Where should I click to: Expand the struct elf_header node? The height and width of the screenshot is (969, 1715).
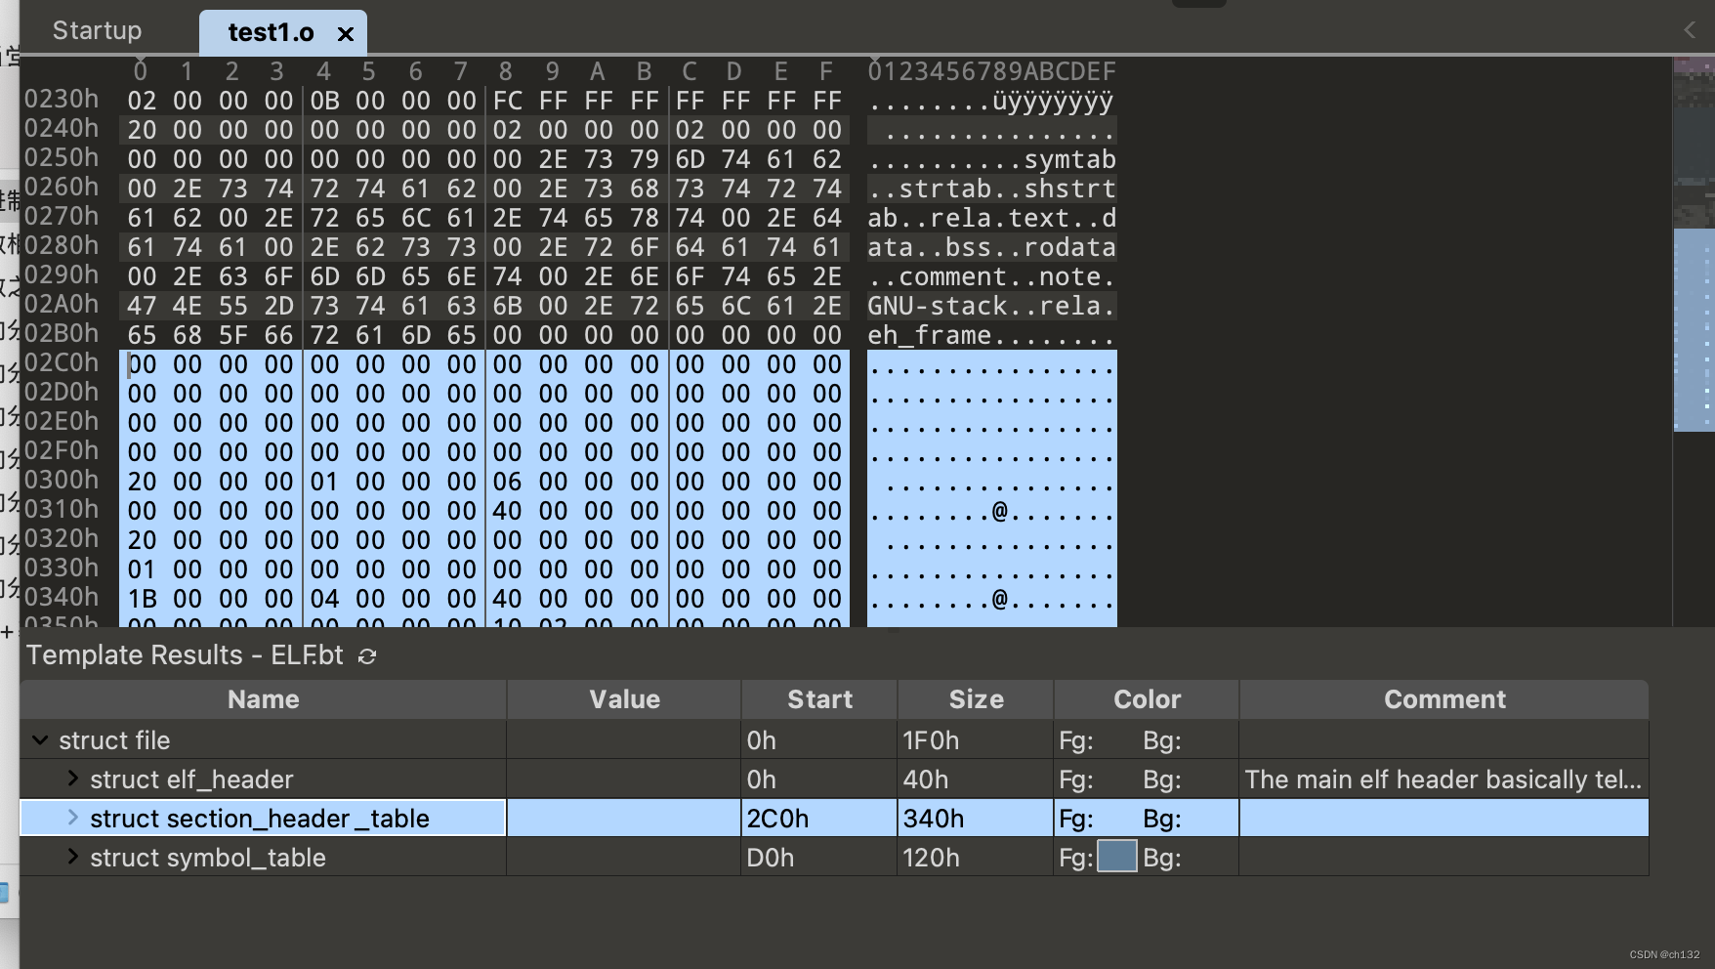(x=72, y=779)
